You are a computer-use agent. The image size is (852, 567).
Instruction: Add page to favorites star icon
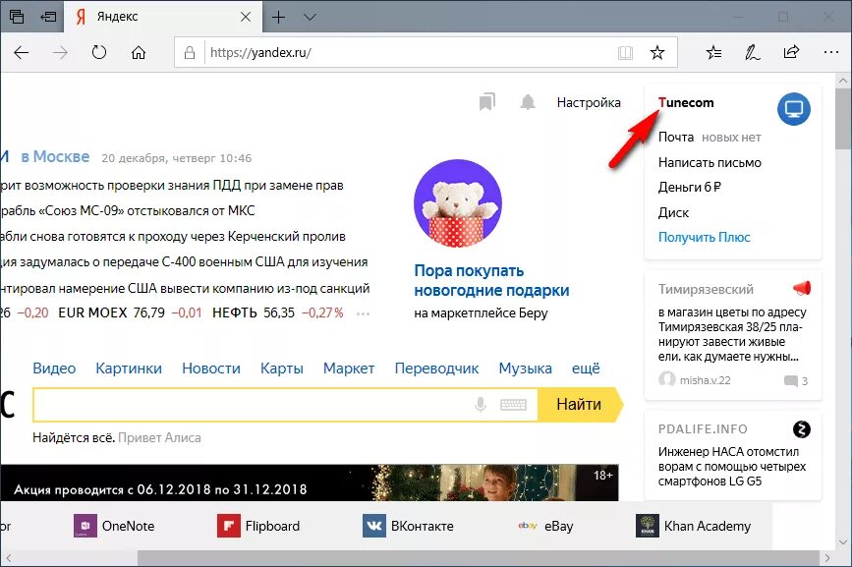[x=657, y=53]
